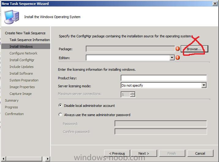Select Always use the same administrator password

60,115
